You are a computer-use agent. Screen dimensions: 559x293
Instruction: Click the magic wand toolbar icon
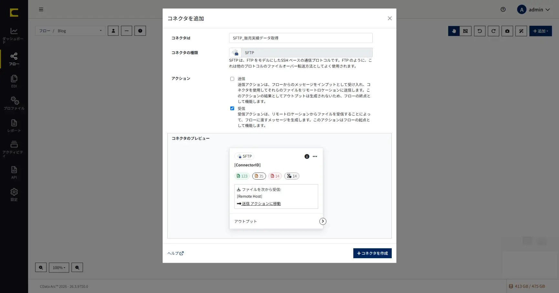click(521, 31)
